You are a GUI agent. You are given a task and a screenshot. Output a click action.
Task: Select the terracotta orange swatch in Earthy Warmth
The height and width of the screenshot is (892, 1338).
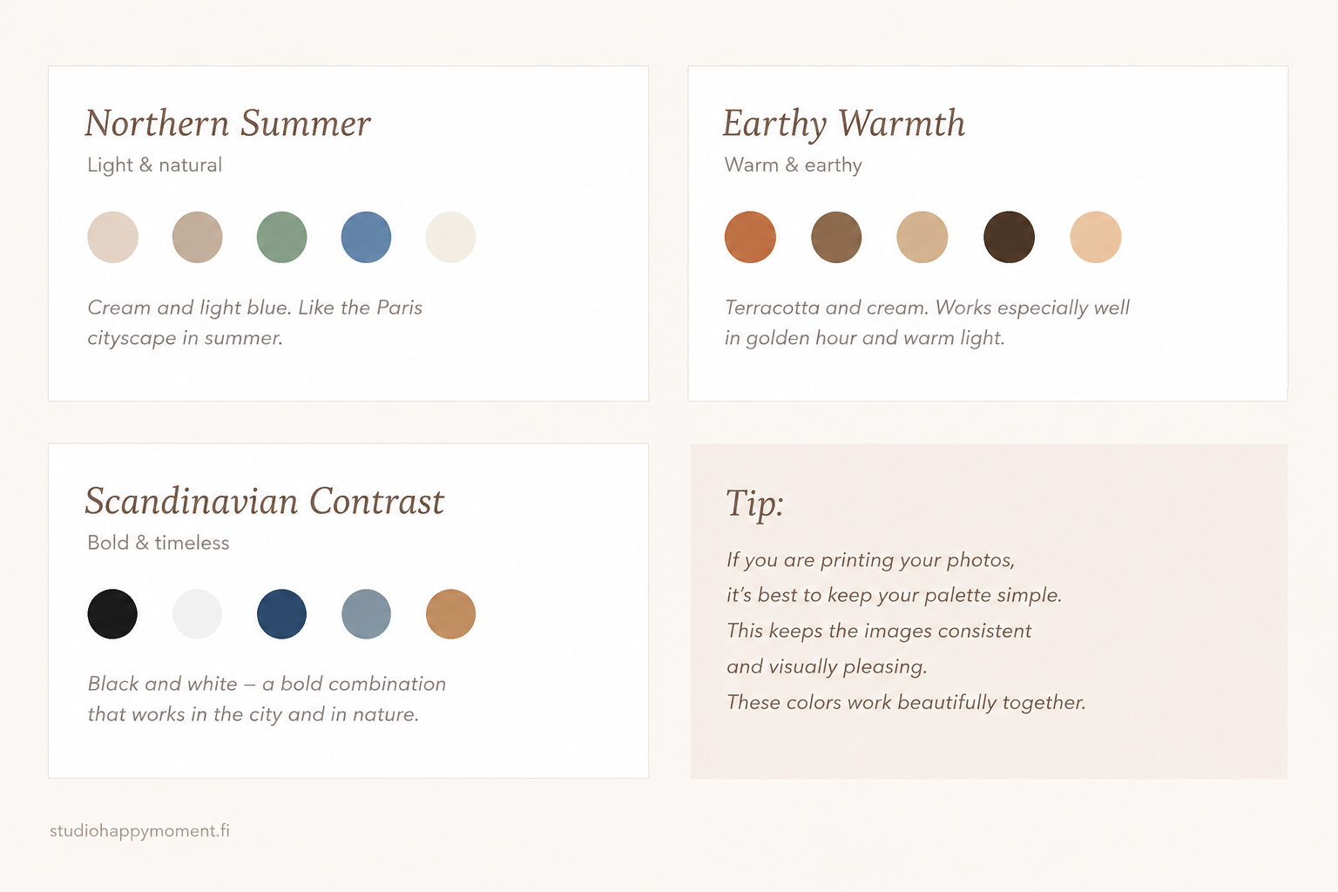[x=750, y=237]
